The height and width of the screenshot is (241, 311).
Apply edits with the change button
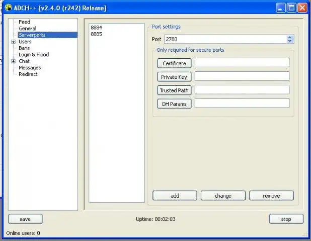point(223,196)
